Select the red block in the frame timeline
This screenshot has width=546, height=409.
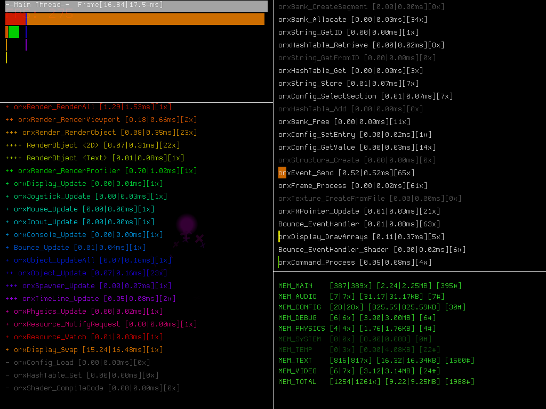point(15,19)
